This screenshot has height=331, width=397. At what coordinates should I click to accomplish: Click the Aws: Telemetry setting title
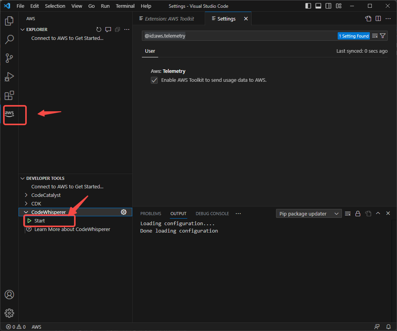168,71
